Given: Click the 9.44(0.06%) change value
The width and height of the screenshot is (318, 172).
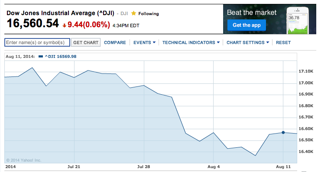Looking at the screenshot, I should (x=89, y=25).
